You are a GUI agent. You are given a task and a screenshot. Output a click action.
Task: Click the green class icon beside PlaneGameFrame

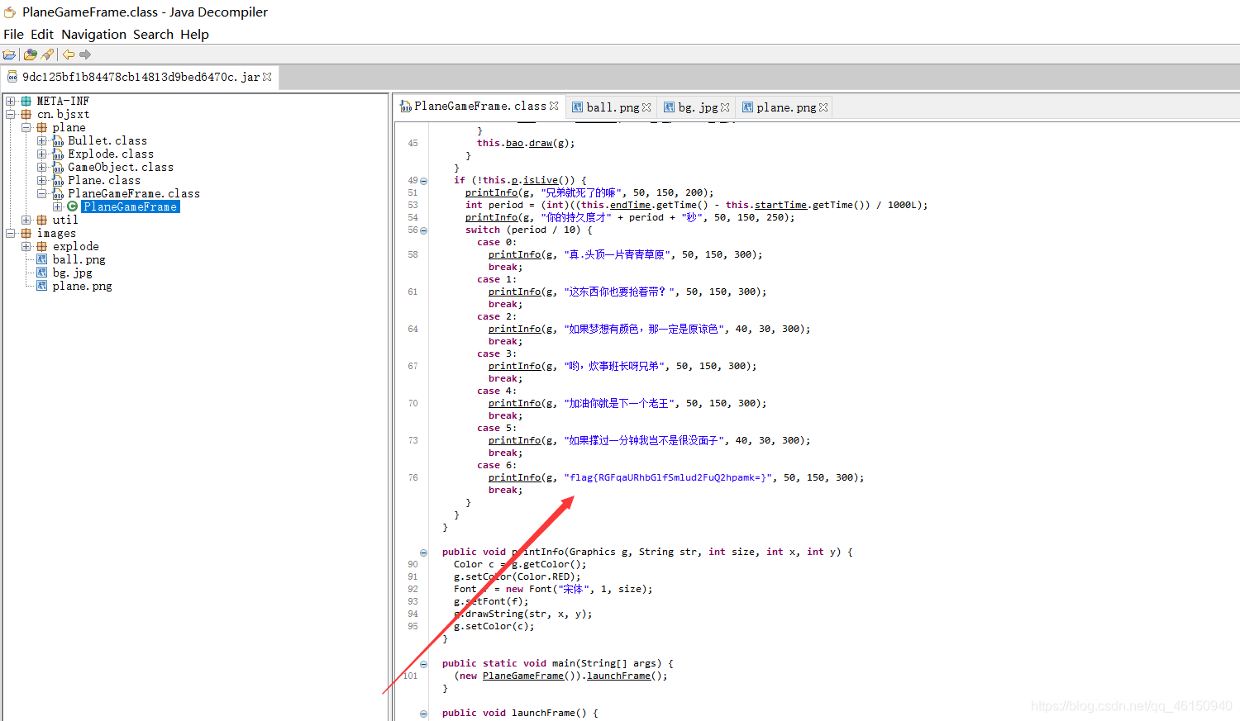click(73, 206)
